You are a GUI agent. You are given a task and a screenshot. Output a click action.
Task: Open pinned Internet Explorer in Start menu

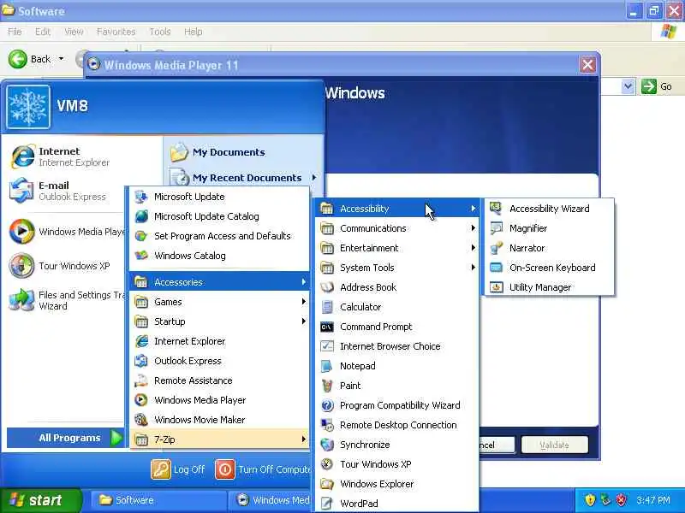pos(66,156)
